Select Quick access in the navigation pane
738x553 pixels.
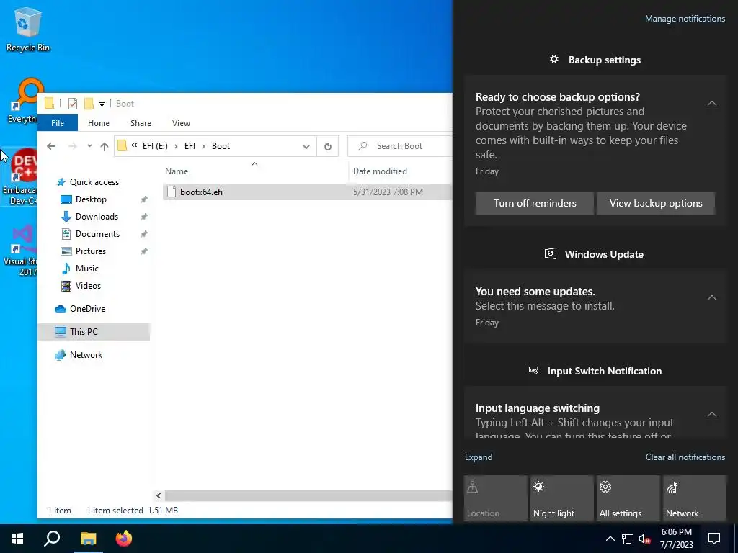(x=94, y=182)
